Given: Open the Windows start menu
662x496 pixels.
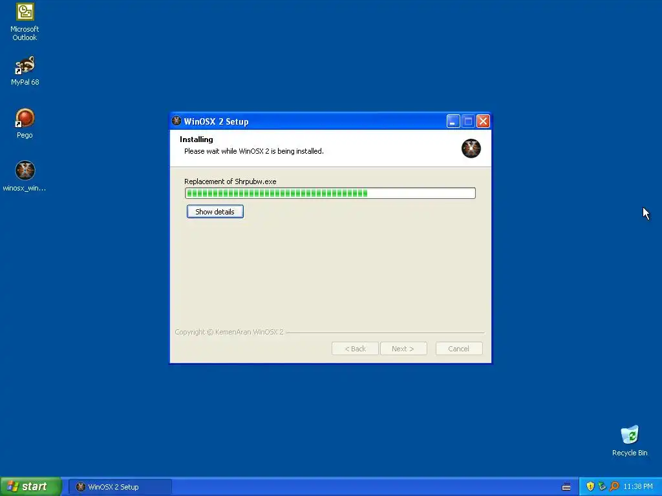Looking at the screenshot, I should pos(30,486).
